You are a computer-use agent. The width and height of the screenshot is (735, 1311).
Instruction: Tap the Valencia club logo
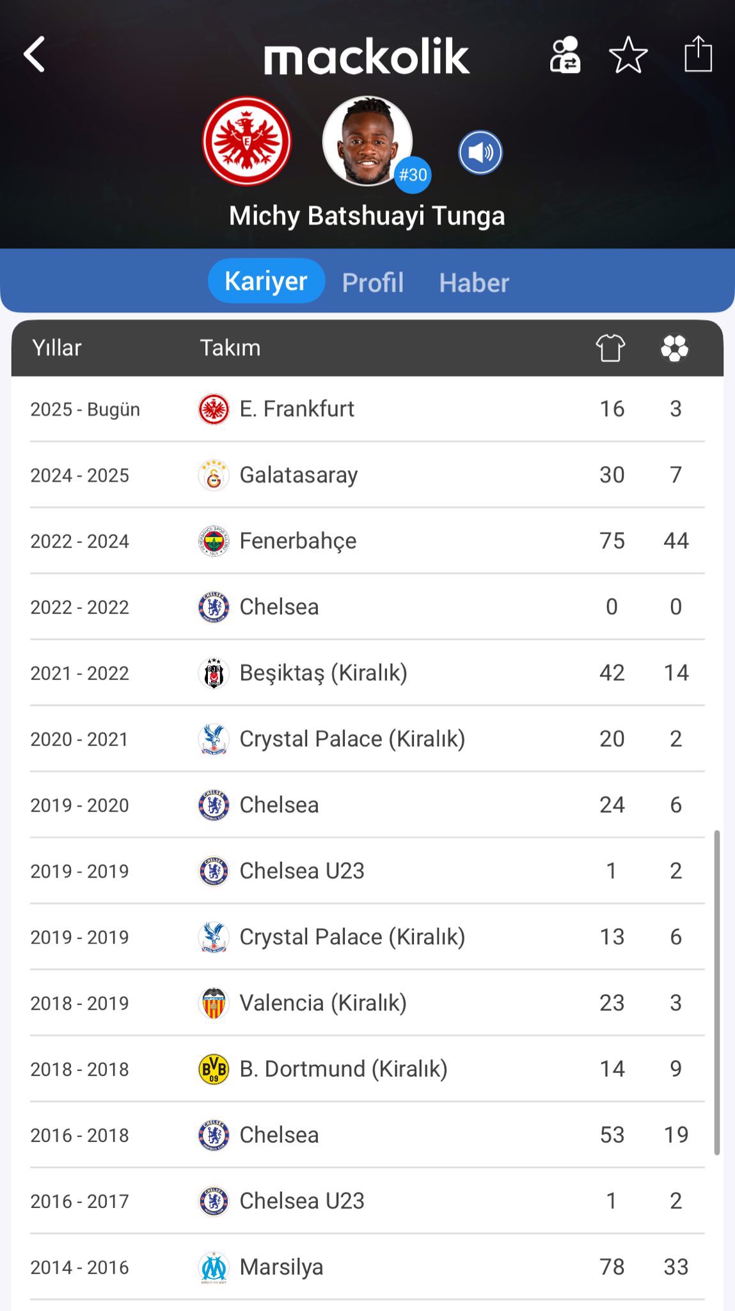214,1003
